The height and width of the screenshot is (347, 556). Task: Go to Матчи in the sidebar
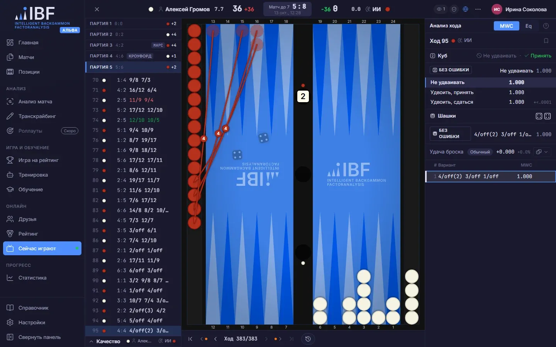click(x=42, y=57)
